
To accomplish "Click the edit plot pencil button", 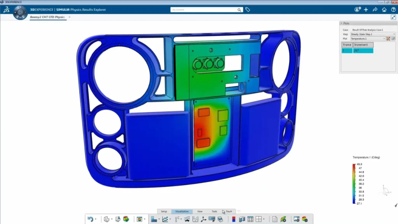I will 393,39.
